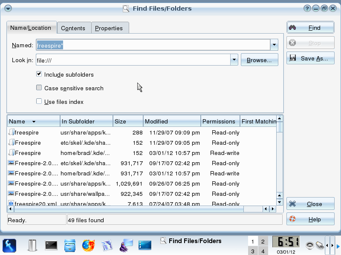Image resolution: width=341 pixels, height=255 pixels.
Task: Click horizontal scrollbar thumb of results
Action: pyautogui.click(x=129, y=209)
